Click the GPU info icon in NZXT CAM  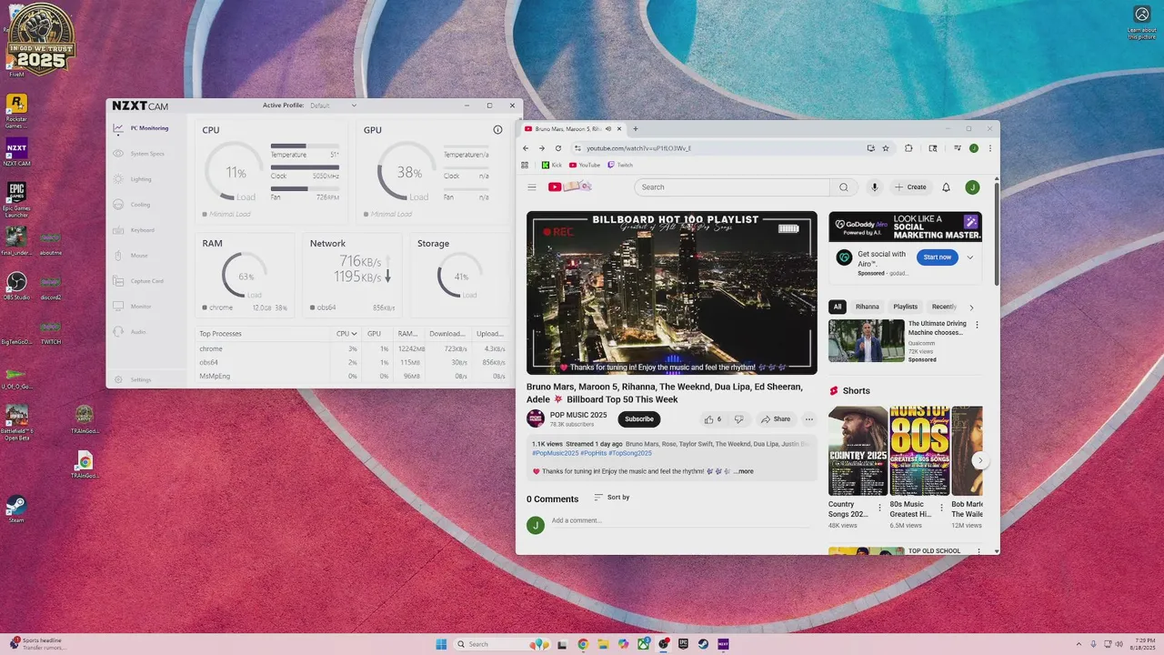497,130
